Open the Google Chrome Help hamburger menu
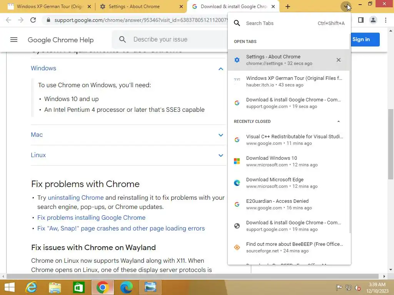Image resolution: width=394 pixels, height=295 pixels. [14, 40]
